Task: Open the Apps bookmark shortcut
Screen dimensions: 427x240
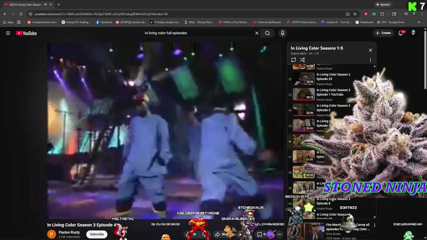Action: click(x=8, y=22)
